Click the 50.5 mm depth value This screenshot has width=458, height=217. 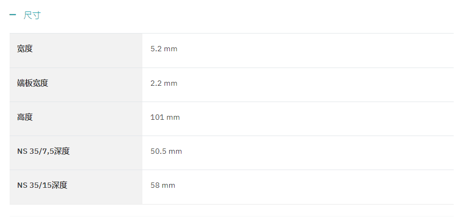click(x=166, y=151)
